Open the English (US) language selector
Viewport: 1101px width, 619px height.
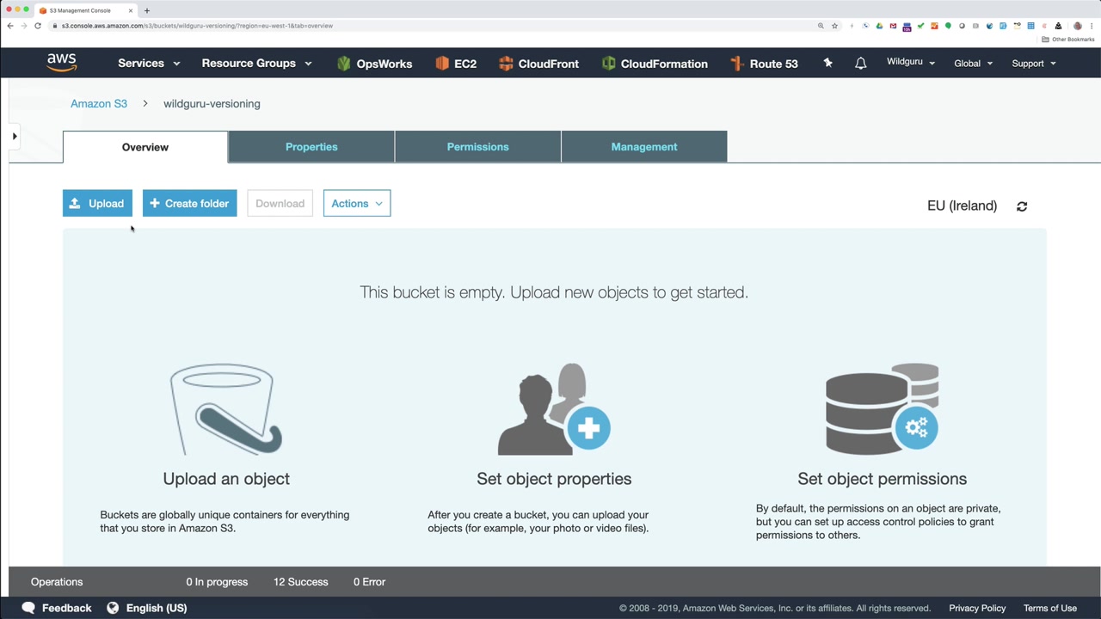tap(147, 608)
